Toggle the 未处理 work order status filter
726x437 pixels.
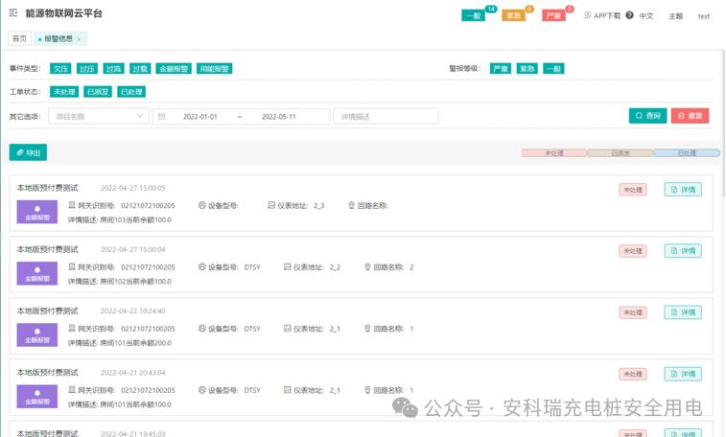[64, 92]
